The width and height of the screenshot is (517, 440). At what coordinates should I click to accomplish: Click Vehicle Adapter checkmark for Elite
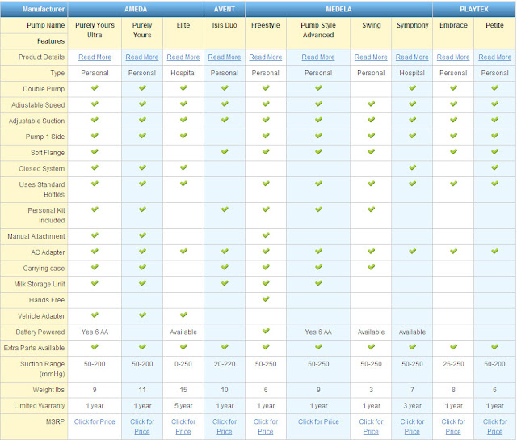click(183, 315)
